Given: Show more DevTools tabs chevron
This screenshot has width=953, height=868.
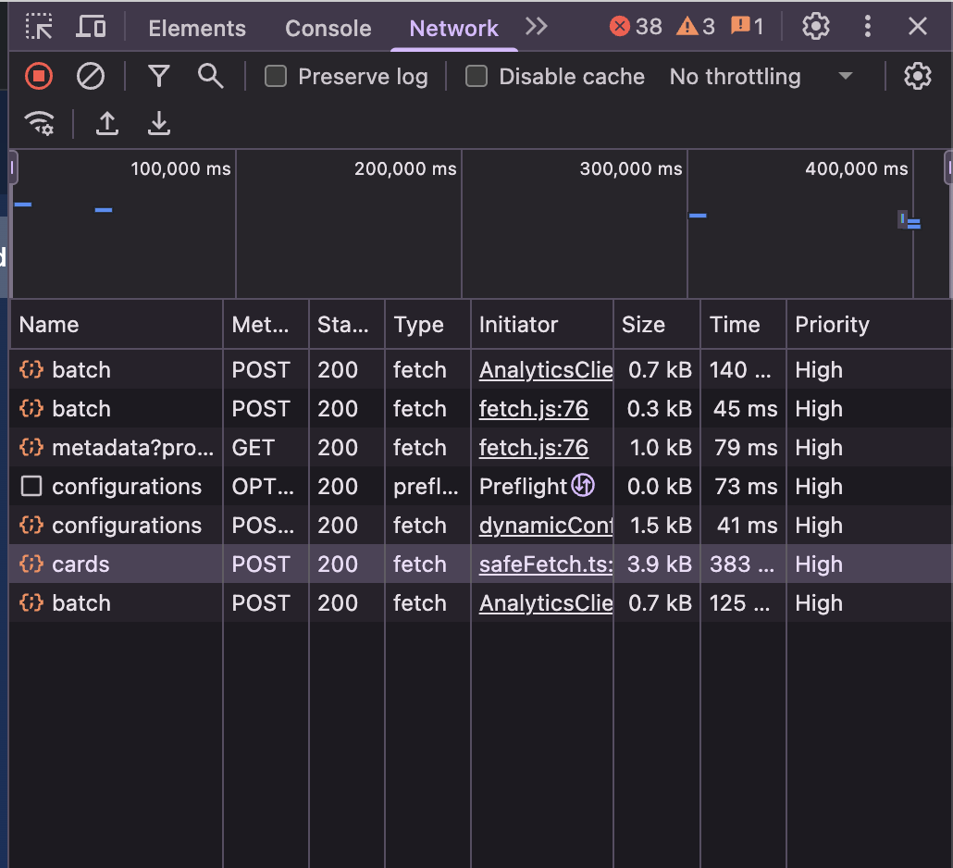Looking at the screenshot, I should click(536, 27).
